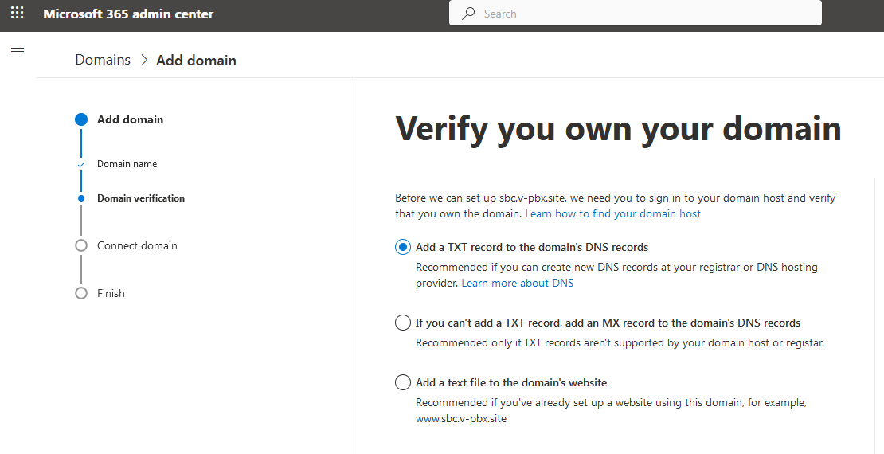Focus the Search input field

pyautogui.click(x=635, y=14)
